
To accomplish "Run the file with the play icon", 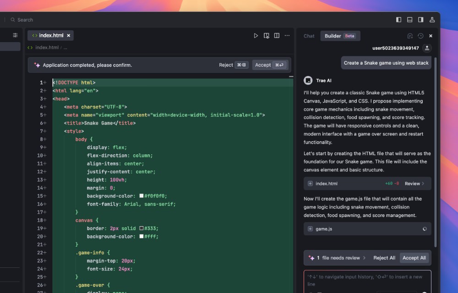I will click(x=256, y=36).
